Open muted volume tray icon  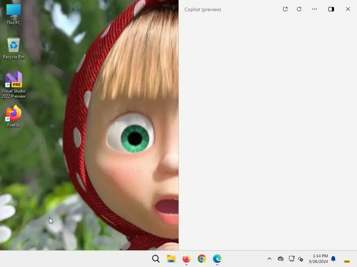tap(301, 259)
